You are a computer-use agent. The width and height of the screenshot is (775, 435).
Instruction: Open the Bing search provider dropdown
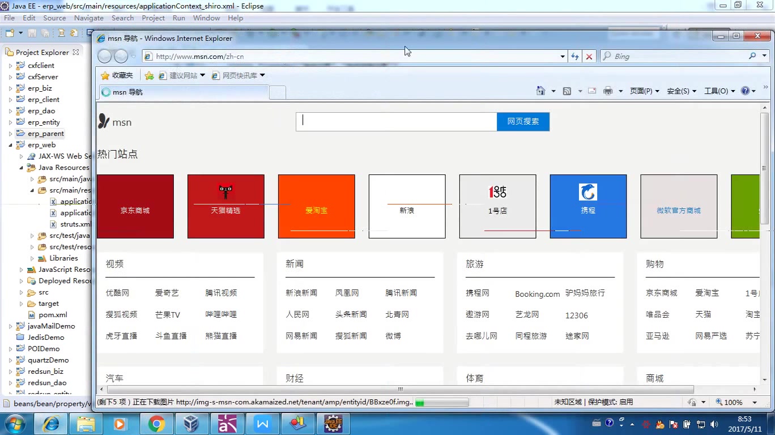(764, 56)
